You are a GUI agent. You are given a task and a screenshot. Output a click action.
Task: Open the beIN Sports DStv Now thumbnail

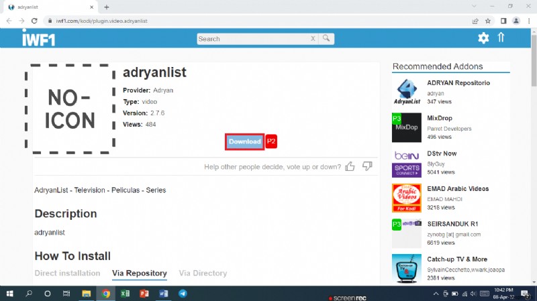coord(407,163)
